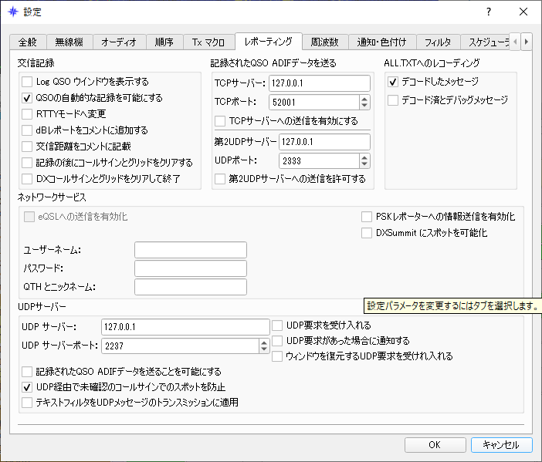542x462 pixels.
Task: Switch to the 全般 tab
Action: (x=28, y=42)
